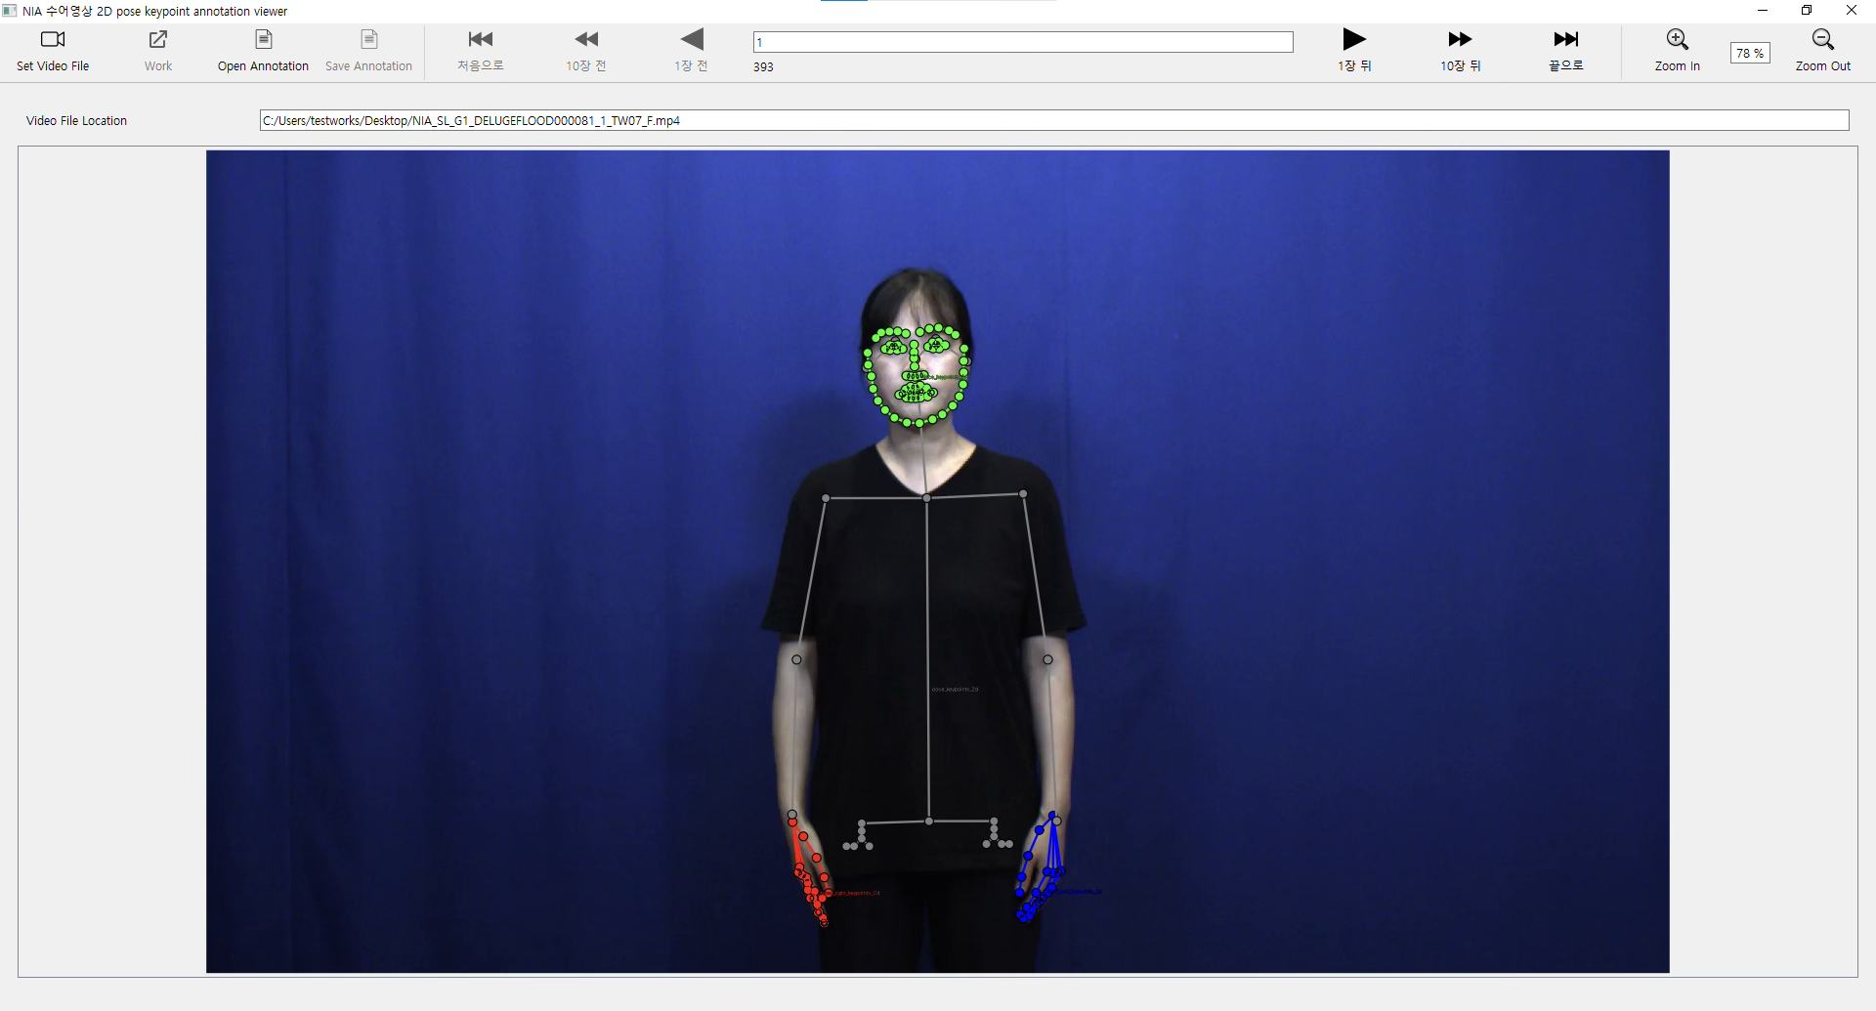Click the Video File Location label
The width and height of the screenshot is (1876, 1011).
[76, 121]
